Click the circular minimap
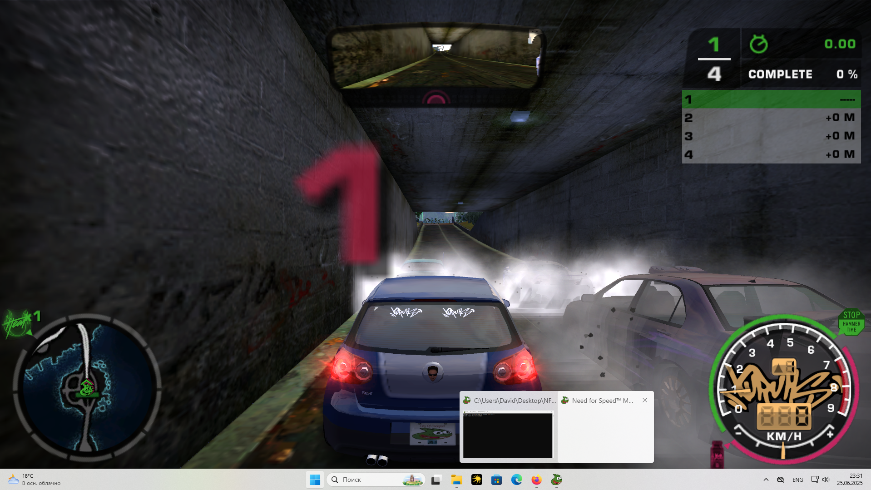871x490 pixels. tap(86, 387)
